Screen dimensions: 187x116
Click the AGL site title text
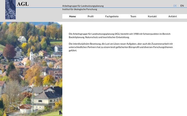(x=23, y=4)
